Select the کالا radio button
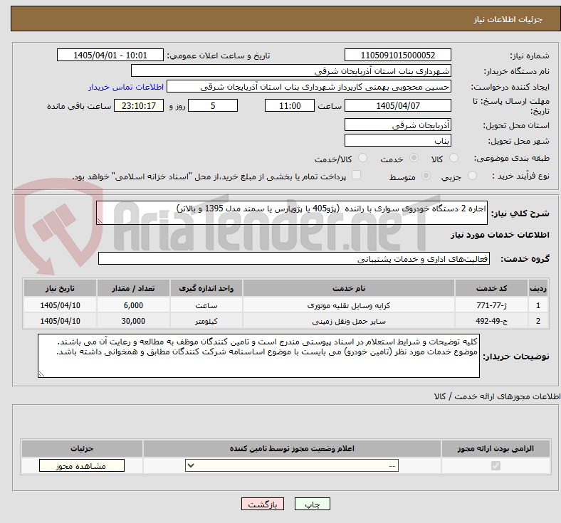Screen dimensions: 561x523 point(453,158)
